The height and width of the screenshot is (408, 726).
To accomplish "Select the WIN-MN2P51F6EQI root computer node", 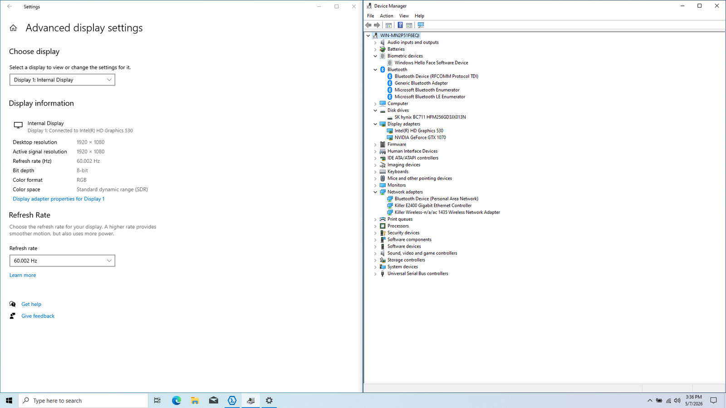I will coord(400,35).
